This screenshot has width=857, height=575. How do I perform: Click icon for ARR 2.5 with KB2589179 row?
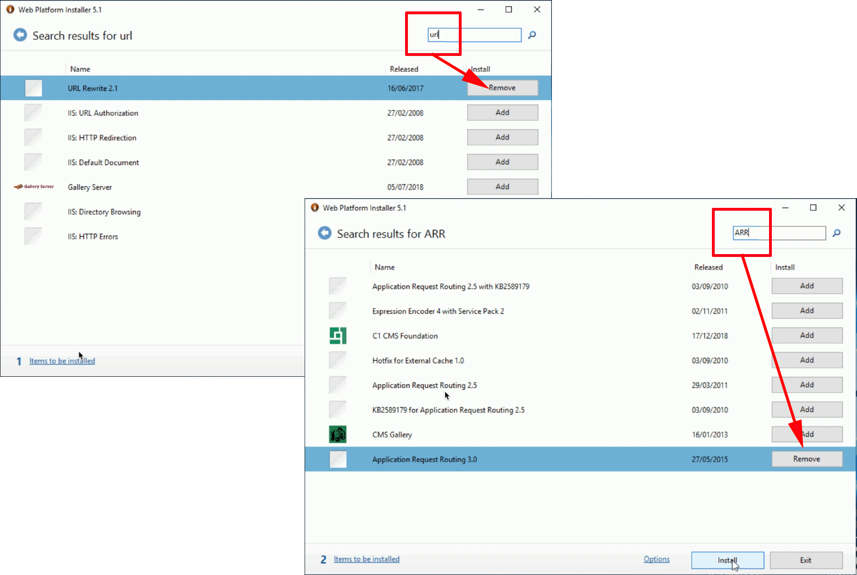tap(338, 286)
